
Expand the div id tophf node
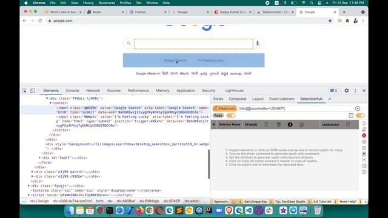[39, 157]
